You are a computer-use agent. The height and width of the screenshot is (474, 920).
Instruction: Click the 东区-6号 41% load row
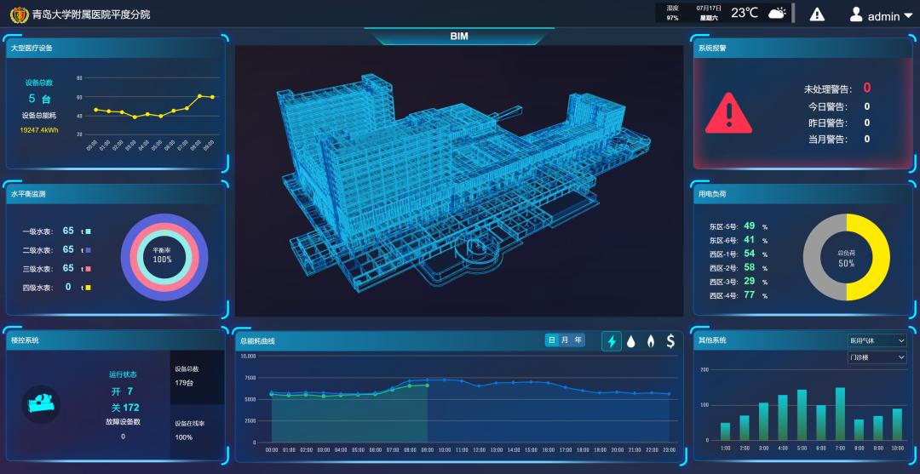point(739,240)
